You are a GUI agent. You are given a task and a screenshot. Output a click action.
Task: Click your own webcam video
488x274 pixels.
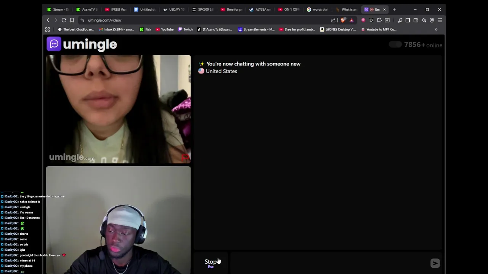pyautogui.click(x=118, y=220)
